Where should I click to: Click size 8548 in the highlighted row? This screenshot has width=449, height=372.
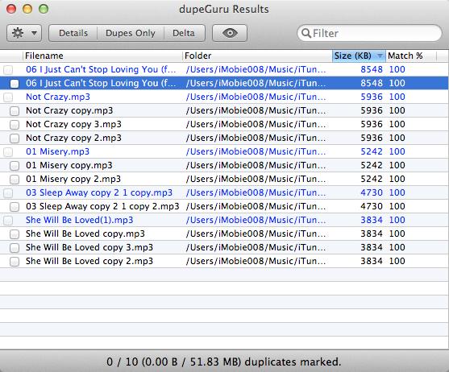tap(372, 83)
